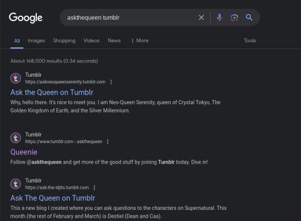Image resolution: width=301 pixels, height=221 pixels.
Task: Expand the More search categories menu
Action: coord(140,41)
